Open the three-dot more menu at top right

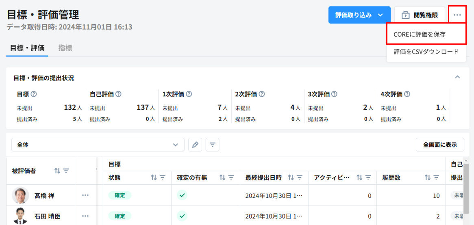click(457, 15)
